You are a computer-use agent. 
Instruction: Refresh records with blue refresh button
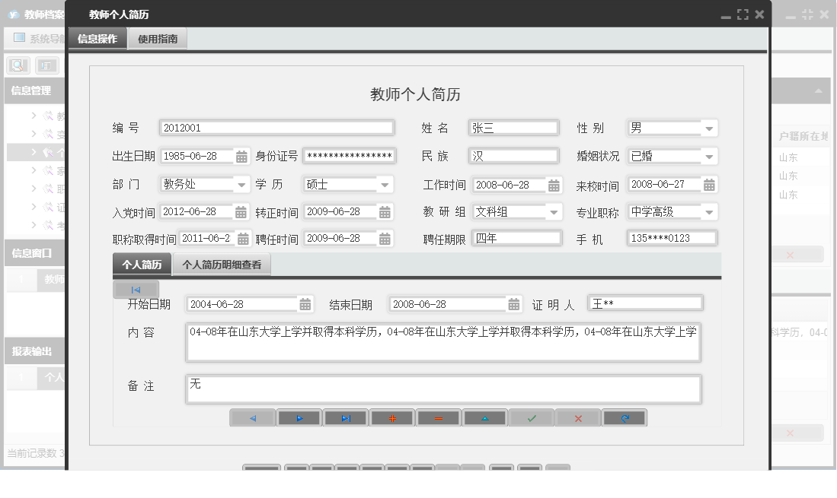click(625, 418)
